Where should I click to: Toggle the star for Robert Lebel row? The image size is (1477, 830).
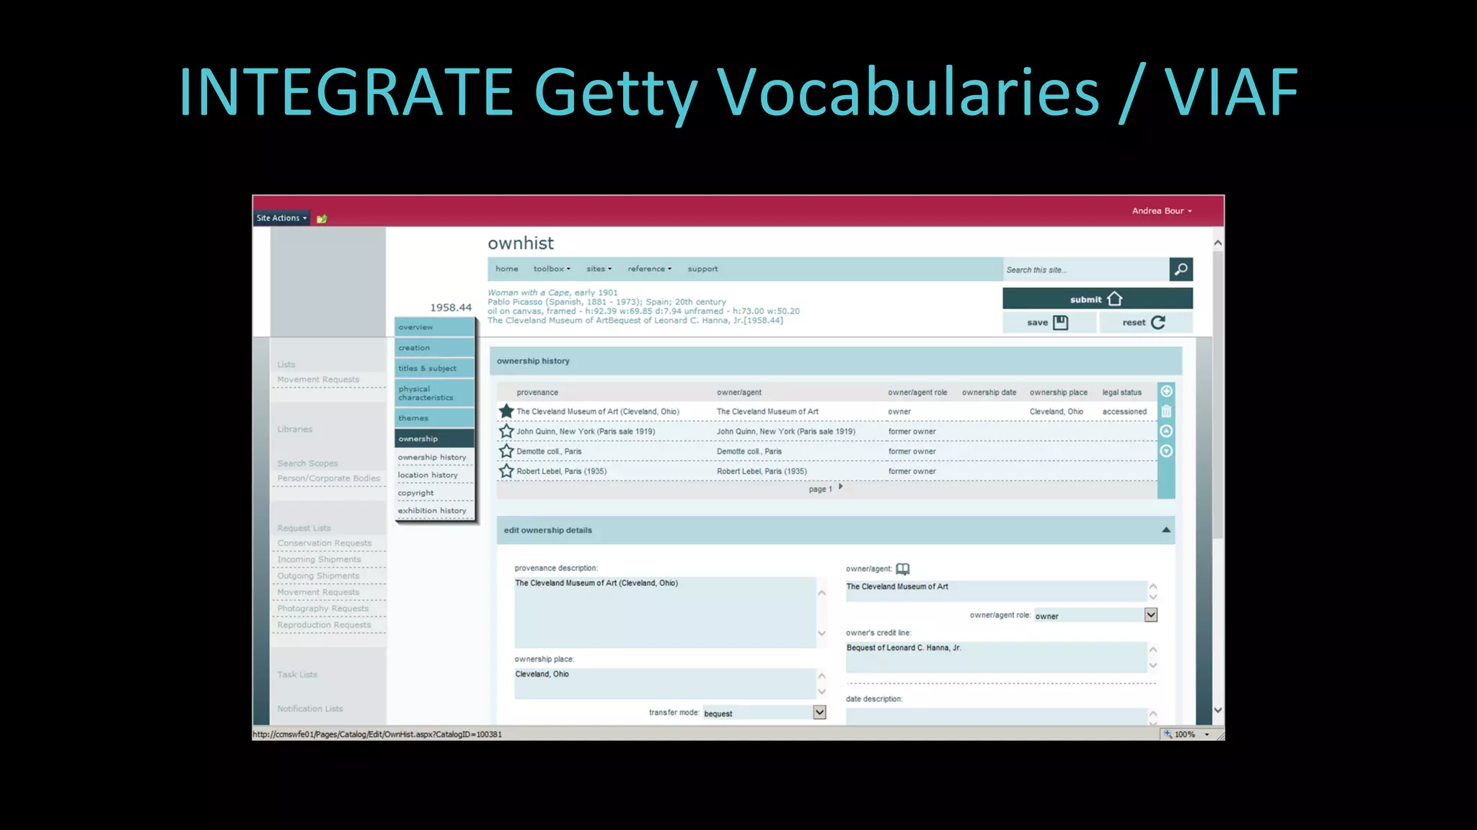pos(506,471)
